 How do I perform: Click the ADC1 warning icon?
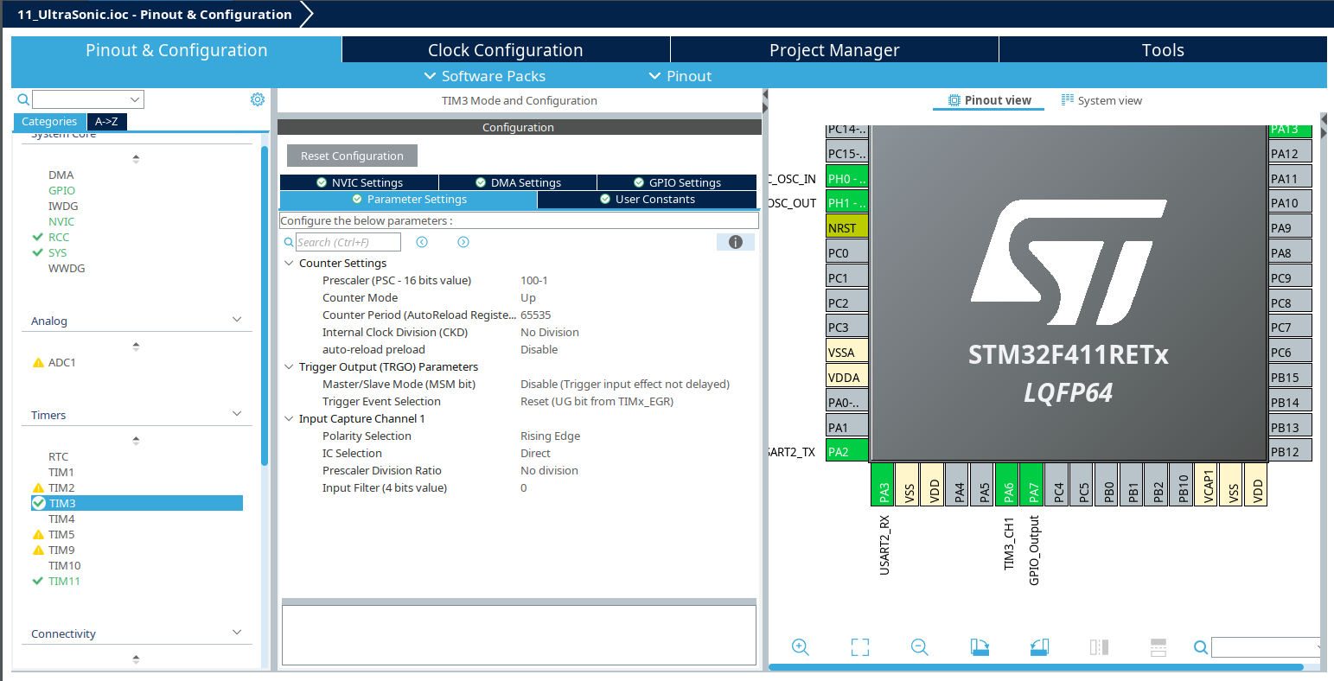click(38, 362)
